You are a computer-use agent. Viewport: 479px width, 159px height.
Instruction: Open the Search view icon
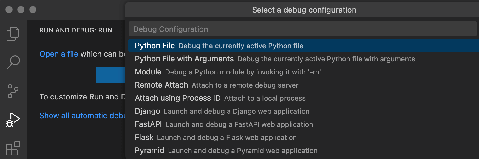pyautogui.click(x=13, y=62)
